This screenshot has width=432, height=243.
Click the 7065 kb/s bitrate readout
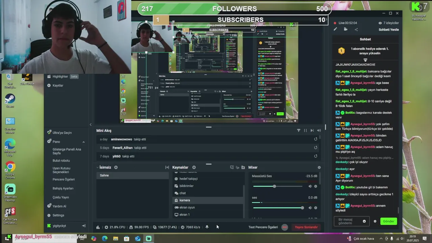tap(190, 227)
